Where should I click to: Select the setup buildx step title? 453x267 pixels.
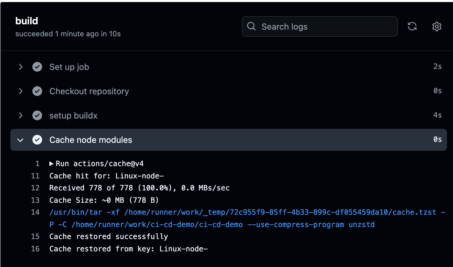tap(73, 116)
